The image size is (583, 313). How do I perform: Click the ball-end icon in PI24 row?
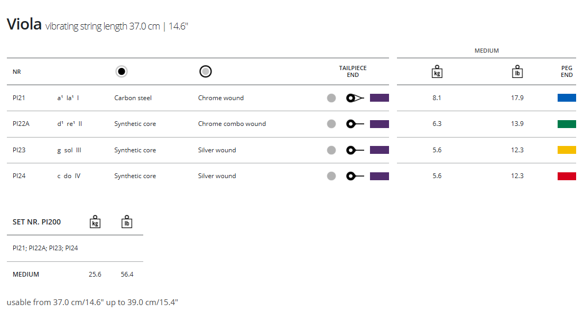point(355,176)
